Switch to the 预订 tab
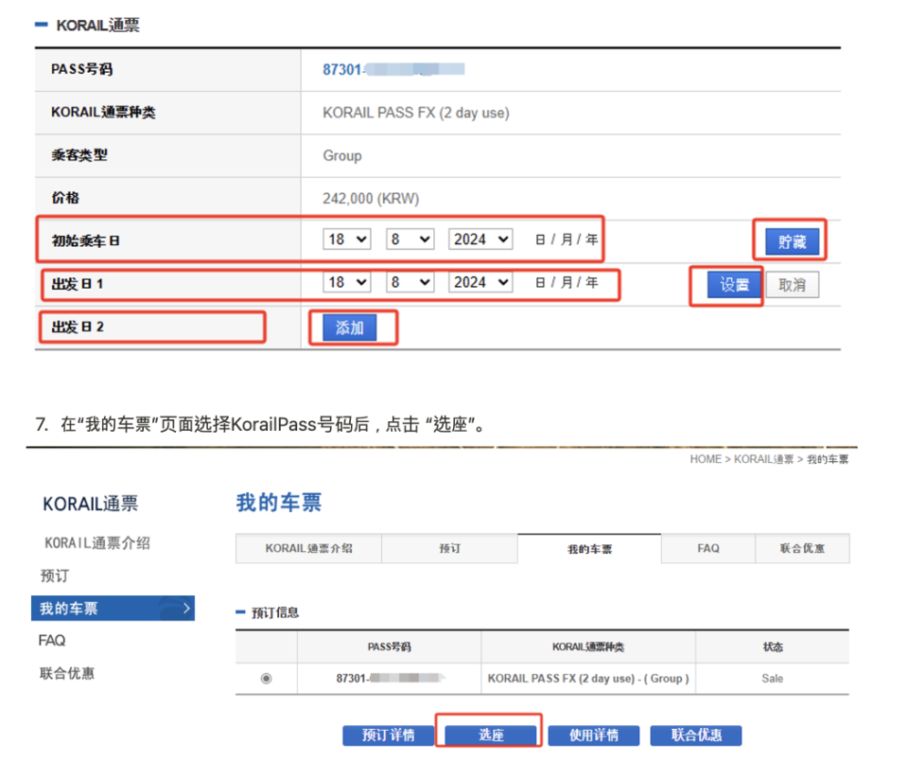The width and height of the screenshot is (908, 780). [449, 548]
